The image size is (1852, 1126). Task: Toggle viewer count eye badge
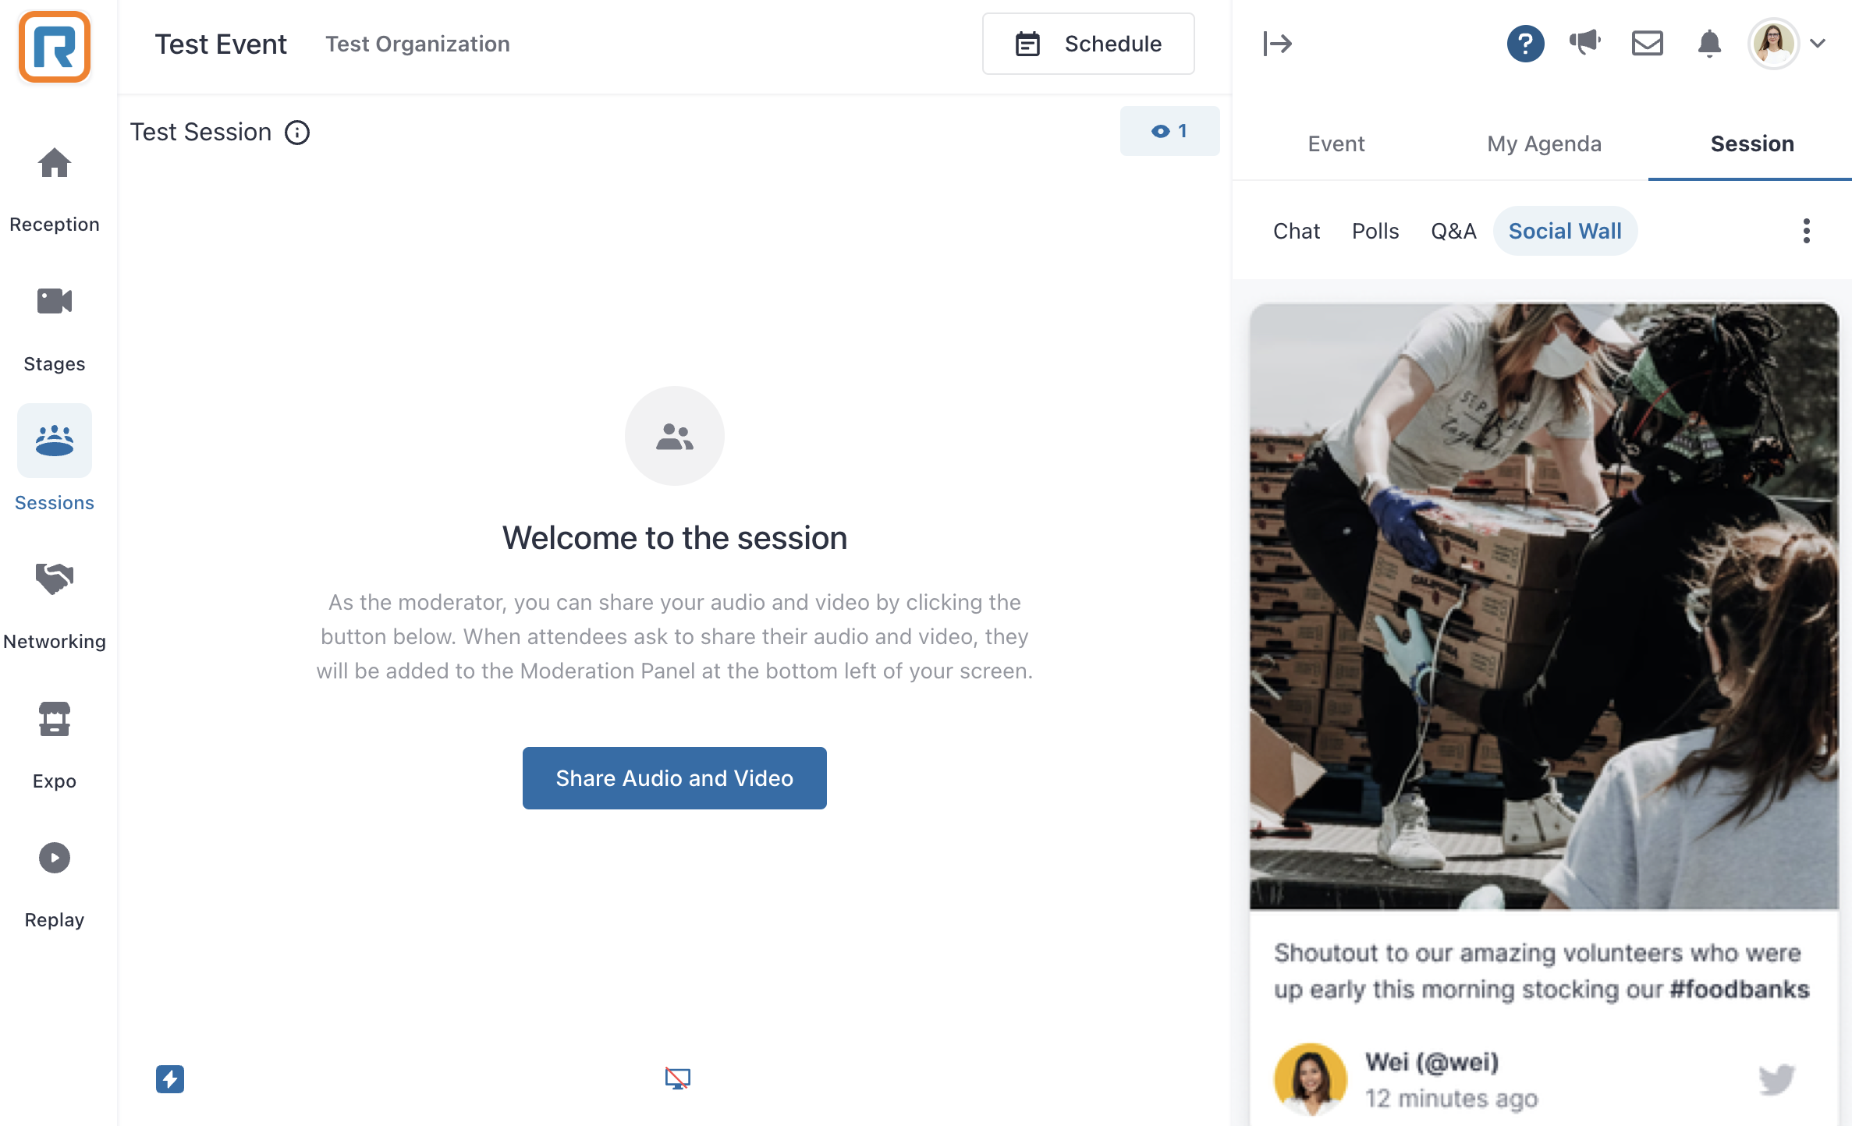[1169, 131]
